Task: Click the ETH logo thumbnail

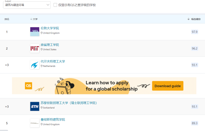Action: click(35, 106)
